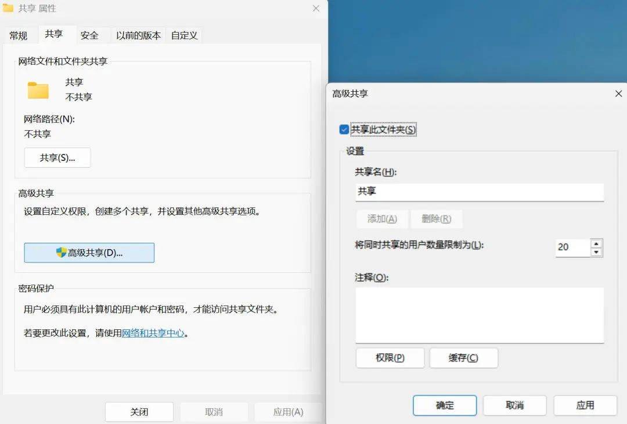The height and width of the screenshot is (424, 627).
Task: Open 权限(P) permissions
Action: 390,358
